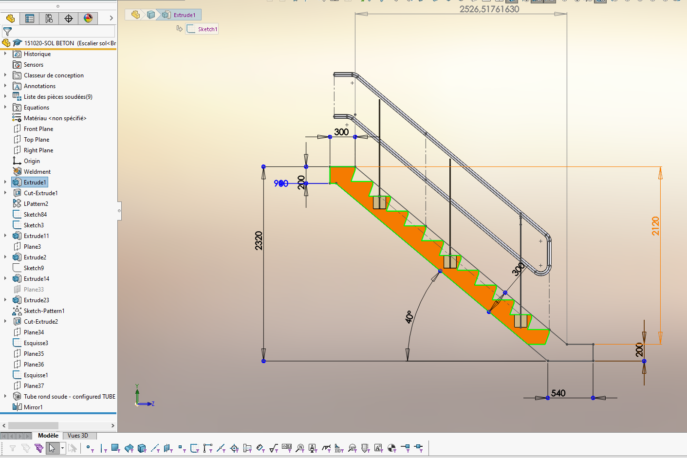The height and width of the screenshot is (458, 687).
Task: Select Sketch1 in the breadcrumb
Action: [202, 29]
